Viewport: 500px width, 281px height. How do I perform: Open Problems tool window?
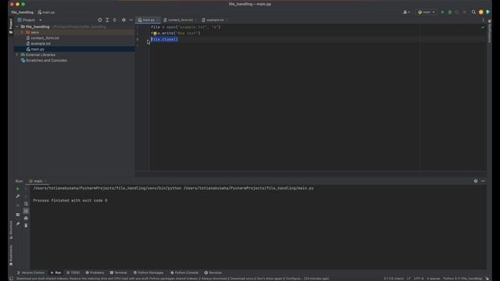coord(95,272)
